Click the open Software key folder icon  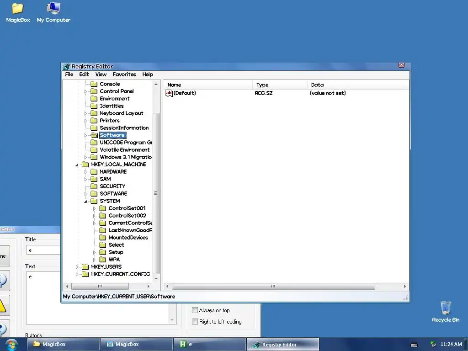pos(94,135)
